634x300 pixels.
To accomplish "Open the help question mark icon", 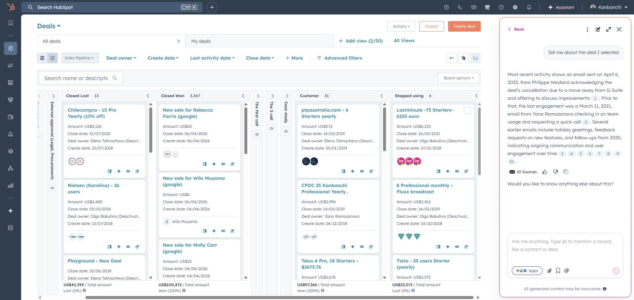I will [x=501, y=7].
